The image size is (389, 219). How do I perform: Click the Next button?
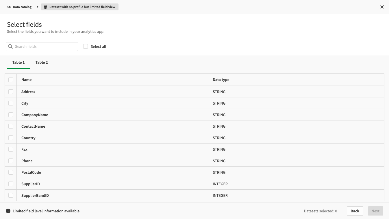pyautogui.click(x=375, y=211)
